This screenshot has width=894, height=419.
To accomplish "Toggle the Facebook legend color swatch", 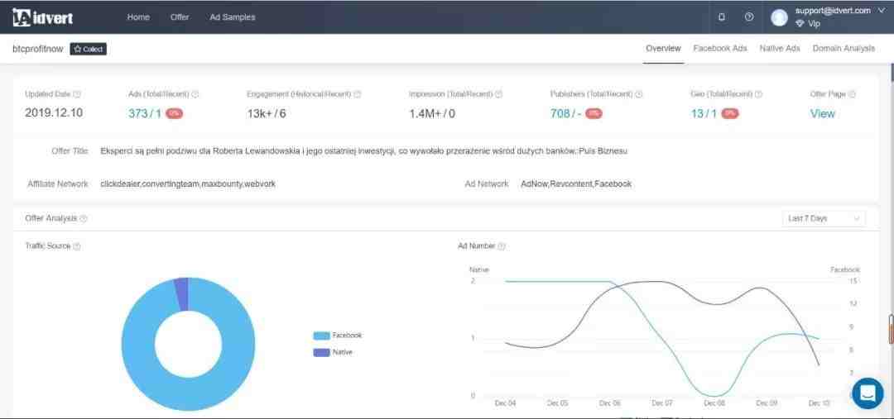I will [321, 336].
